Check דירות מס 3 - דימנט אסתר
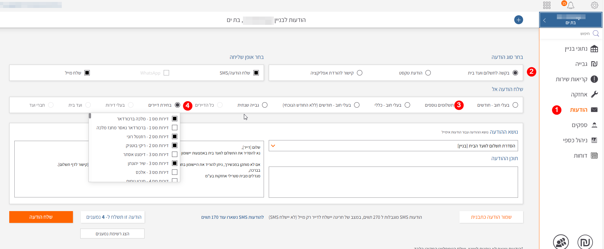Image resolution: width=604 pixels, height=249 pixels. (x=174, y=154)
